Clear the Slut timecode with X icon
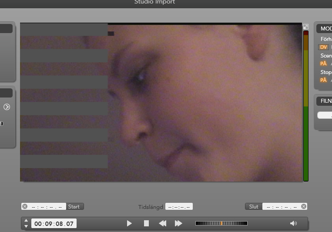Image resolution: width=332 pixels, height=232 pixels. 304,206
